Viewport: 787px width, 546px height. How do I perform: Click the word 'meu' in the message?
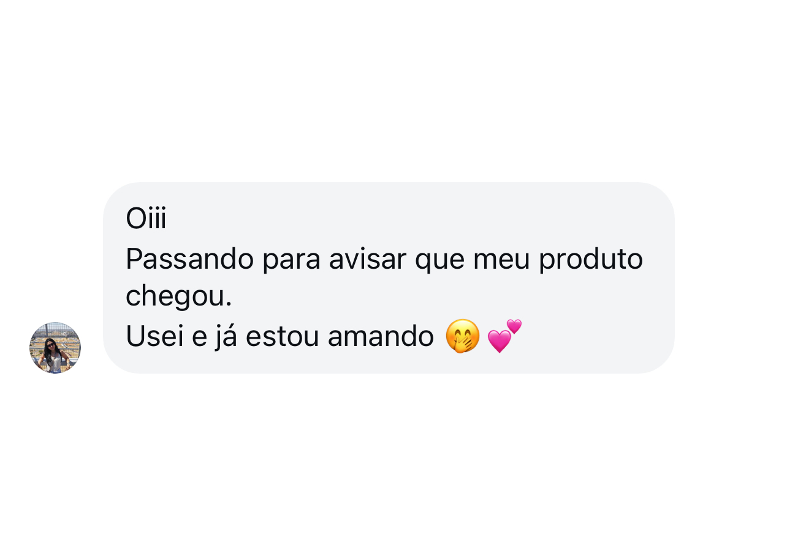(501, 259)
